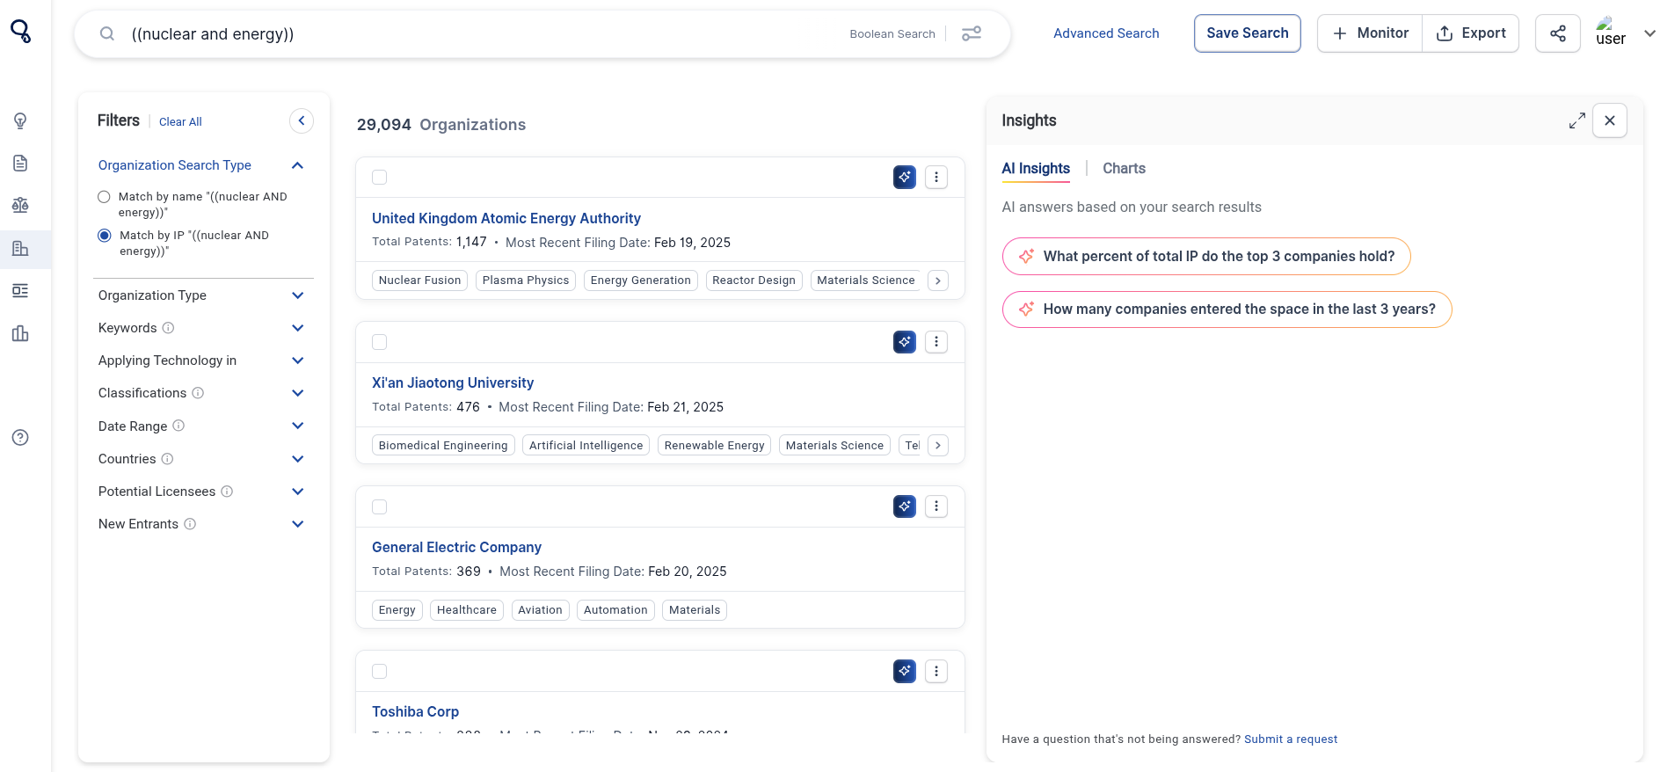Screen dimensions: 1660x772
Task: Check the Toshiba Corp checkbox
Action: (380, 672)
